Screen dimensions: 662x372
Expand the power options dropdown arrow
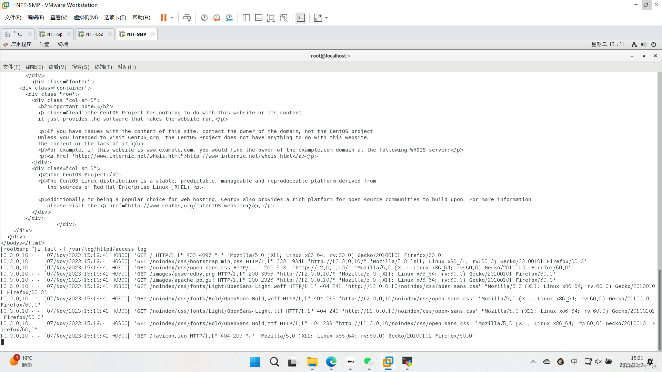pyautogui.click(x=172, y=18)
